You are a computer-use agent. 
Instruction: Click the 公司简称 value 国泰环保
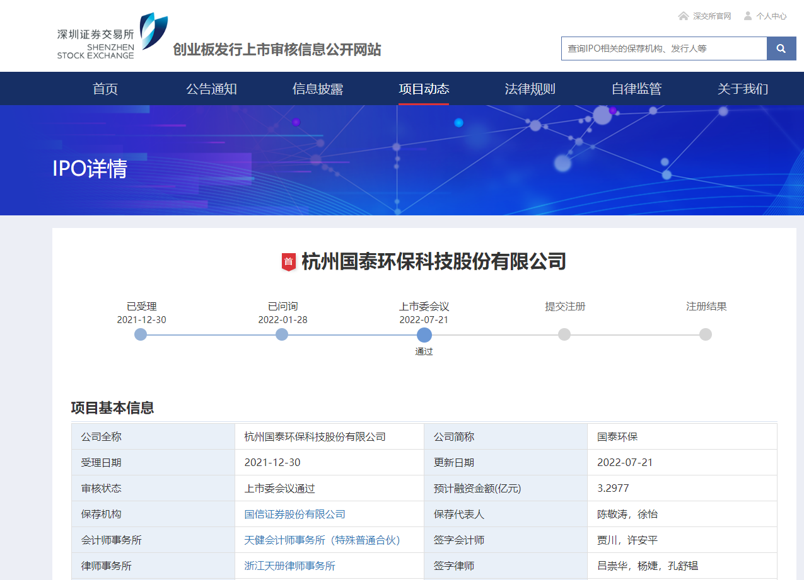click(x=618, y=437)
